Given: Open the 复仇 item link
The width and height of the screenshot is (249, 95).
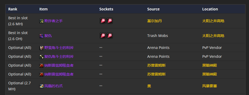Looking at the screenshot, I should pyautogui.click(x=48, y=36).
